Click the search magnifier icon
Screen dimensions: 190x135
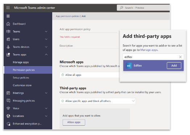[x=121, y=8]
